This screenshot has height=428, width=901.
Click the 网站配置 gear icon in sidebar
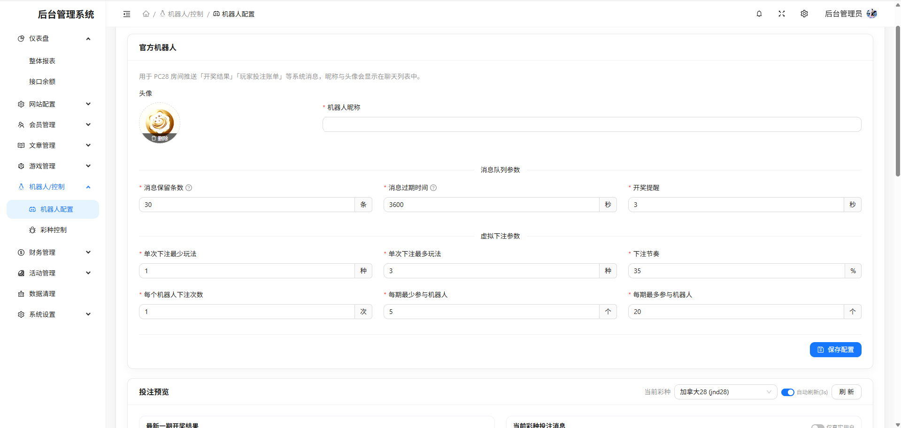pyautogui.click(x=21, y=104)
